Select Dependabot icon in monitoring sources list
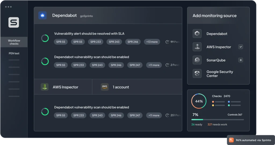Viewport: 275px width, 145px height. 197,34
